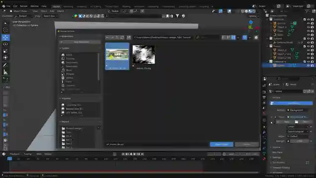
Task: Select the landscape HDR image thumbnail
Action: coord(118,56)
